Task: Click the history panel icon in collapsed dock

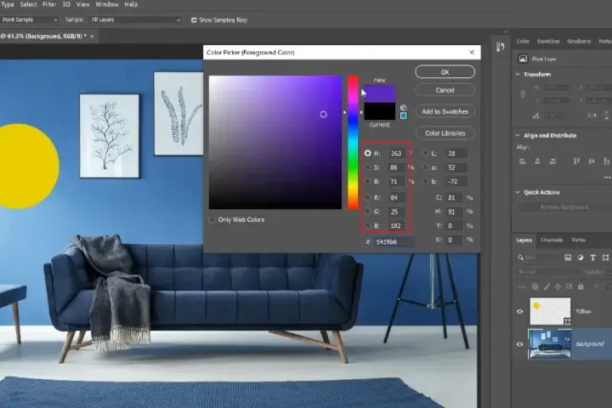Action: tap(501, 47)
